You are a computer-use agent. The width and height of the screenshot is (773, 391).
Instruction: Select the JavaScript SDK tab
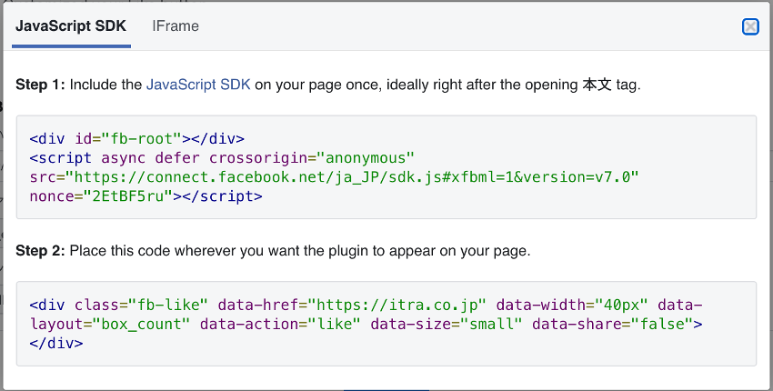tap(71, 25)
